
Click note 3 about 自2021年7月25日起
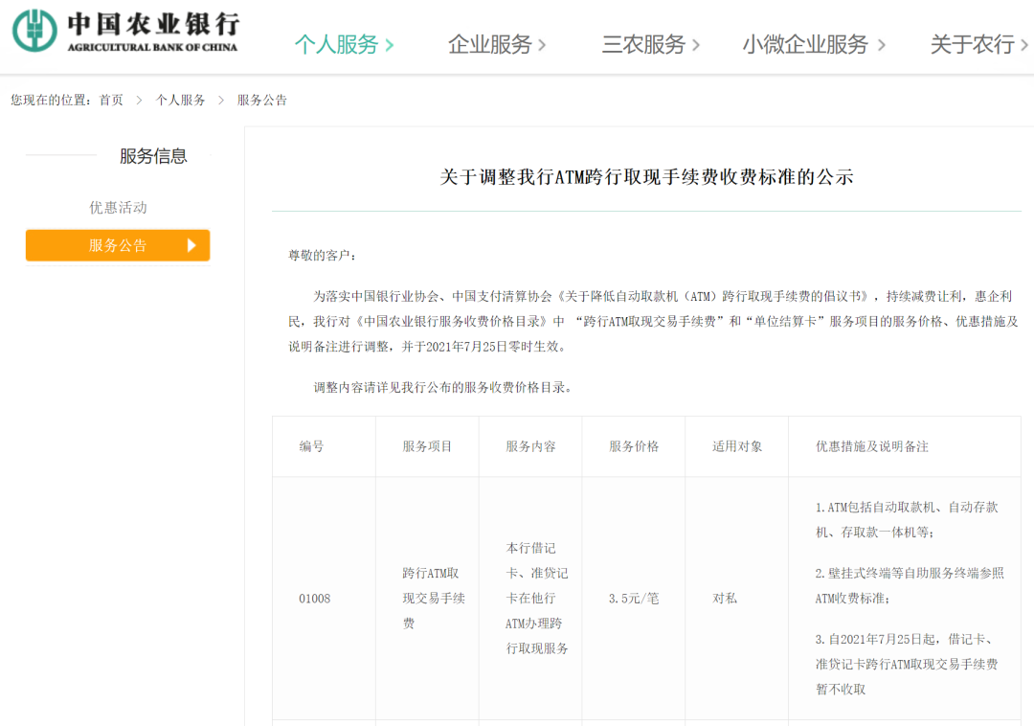click(x=907, y=664)
